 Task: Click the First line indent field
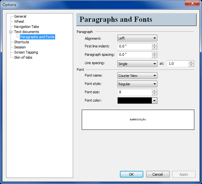point(135,46)
